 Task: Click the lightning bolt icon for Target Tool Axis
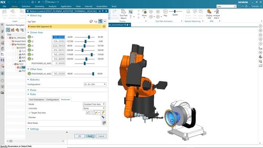(x=103, y=113)
